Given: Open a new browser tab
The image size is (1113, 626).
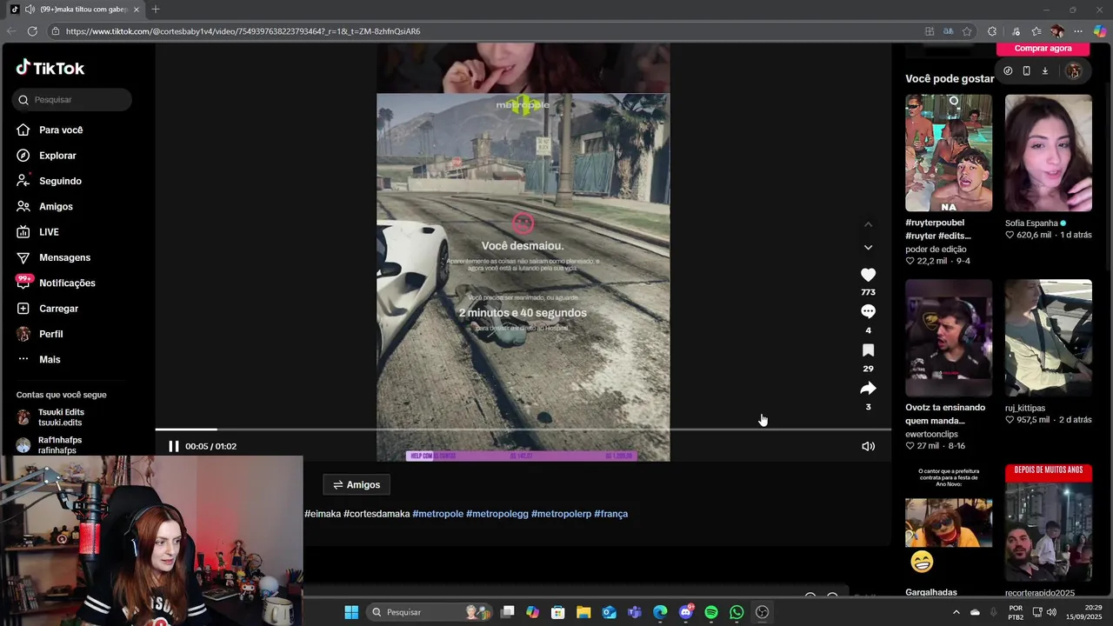Looking at the screenshot, I should pos(156,10).
